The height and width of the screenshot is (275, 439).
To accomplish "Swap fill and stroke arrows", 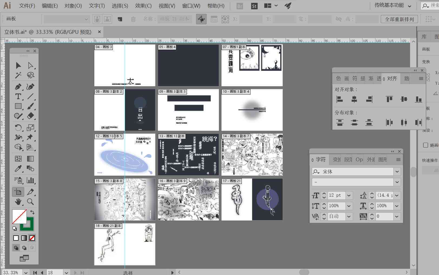I will coord(32,212).
